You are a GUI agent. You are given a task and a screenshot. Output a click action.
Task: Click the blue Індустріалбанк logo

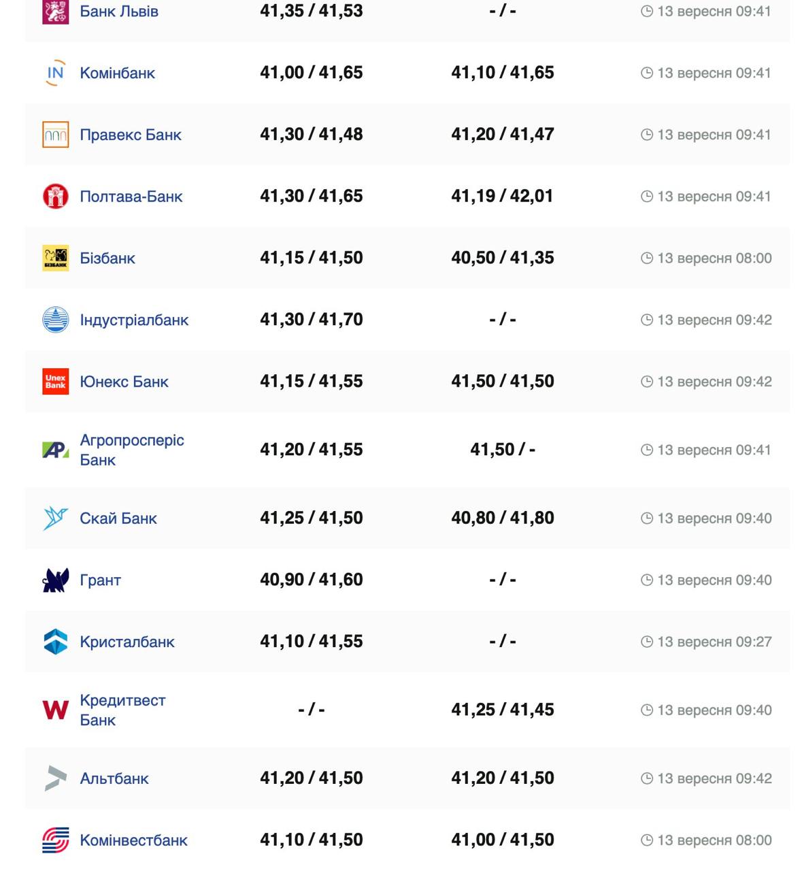(55, 320)
